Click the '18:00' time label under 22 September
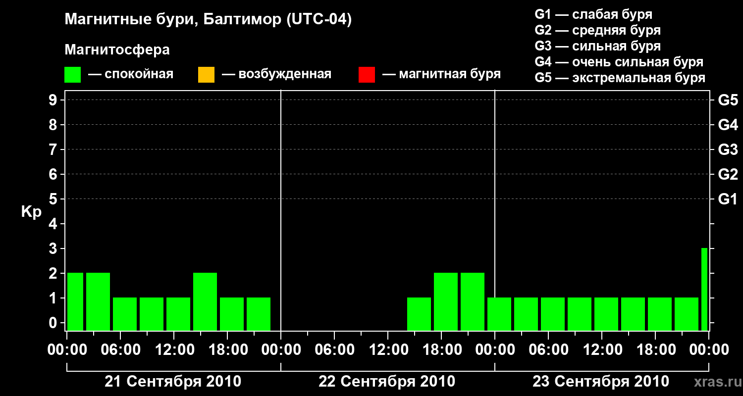Viewport: 743px width, 396px height. click(x=441, y=350)
